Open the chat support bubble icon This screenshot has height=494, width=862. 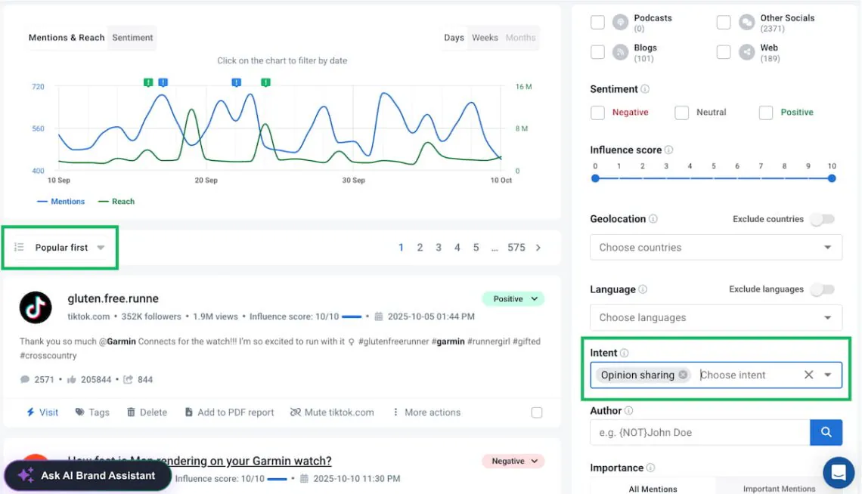(838, 473)
